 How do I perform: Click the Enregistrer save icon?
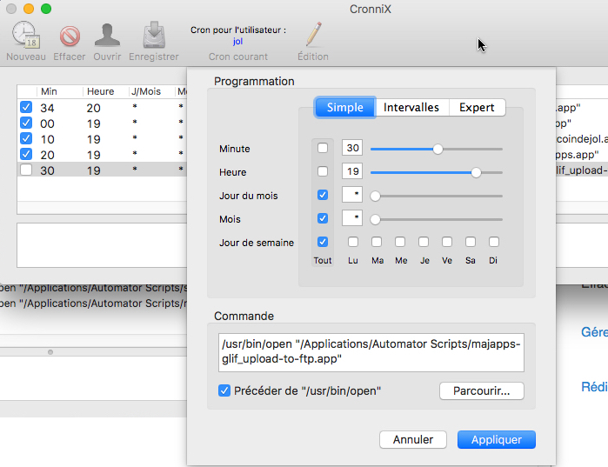pyautogui.click(x=153, y=36)
